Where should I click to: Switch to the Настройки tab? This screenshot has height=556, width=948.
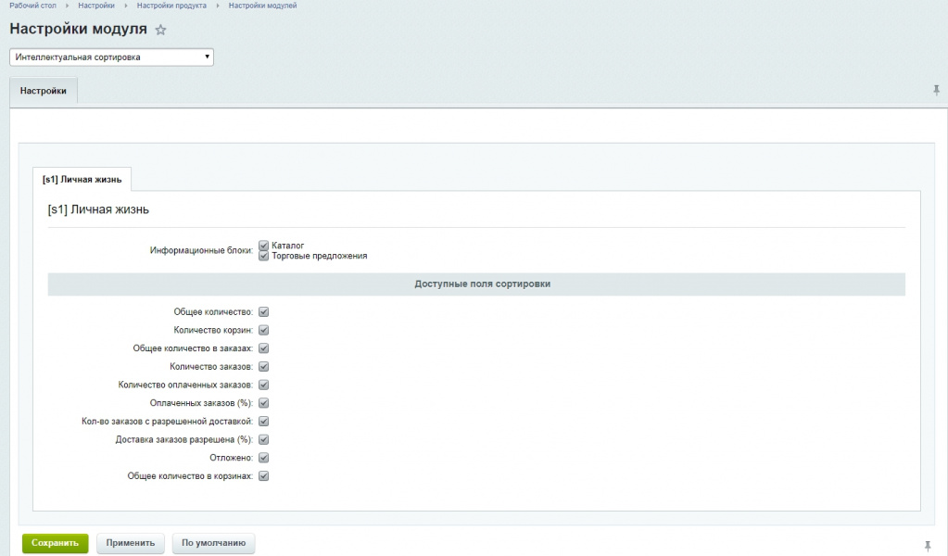[44, 91]
